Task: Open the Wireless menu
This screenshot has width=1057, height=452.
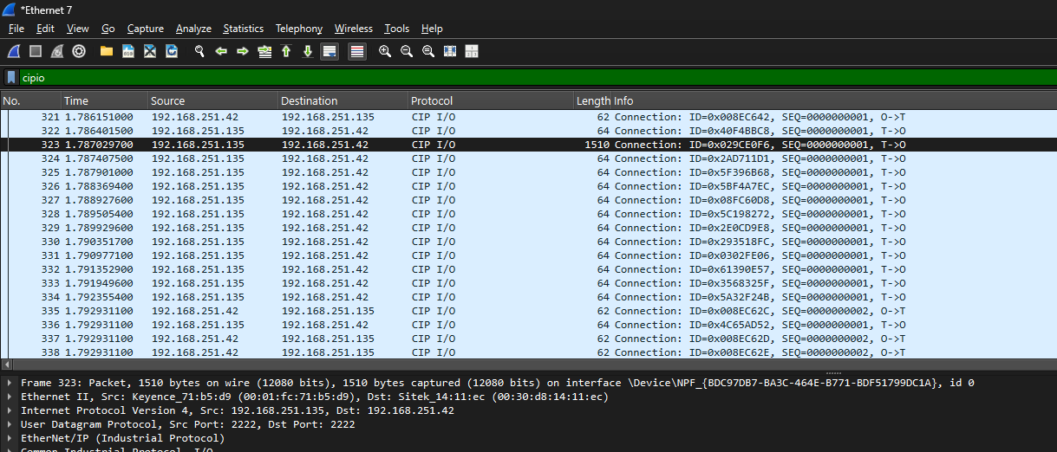Action: [x=353, y=29]
